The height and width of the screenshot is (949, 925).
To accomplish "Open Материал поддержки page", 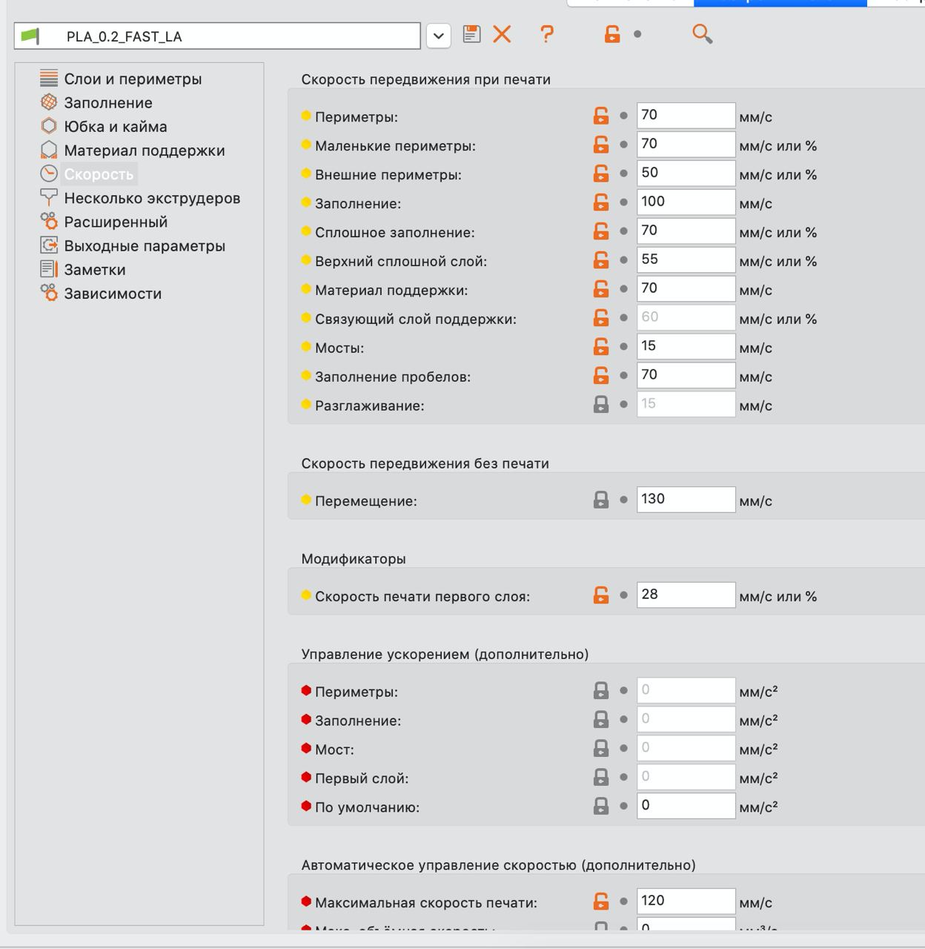I will coord(145,150).
